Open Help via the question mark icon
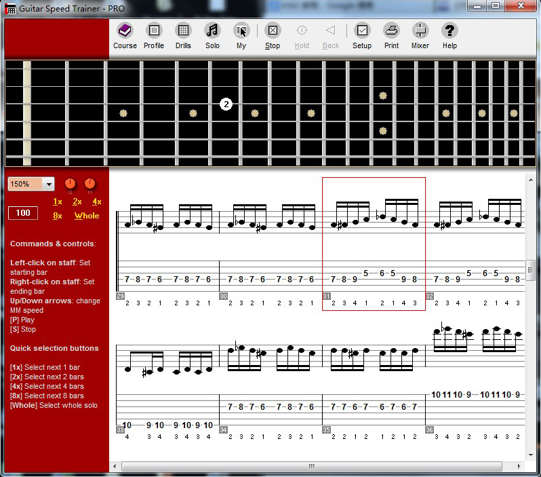 [449, 36]
